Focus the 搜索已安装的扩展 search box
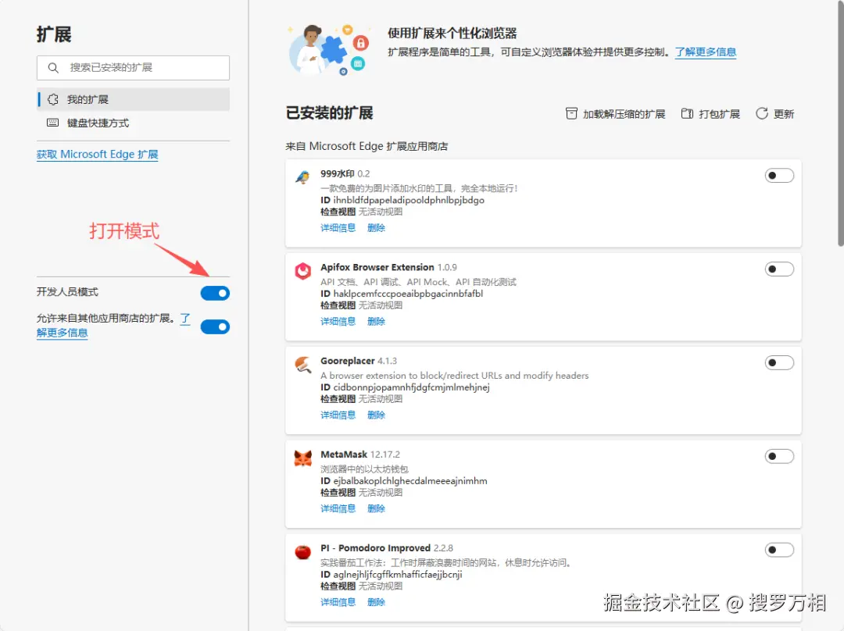Screen dimensions: 844x631 [x=133, y=68]
